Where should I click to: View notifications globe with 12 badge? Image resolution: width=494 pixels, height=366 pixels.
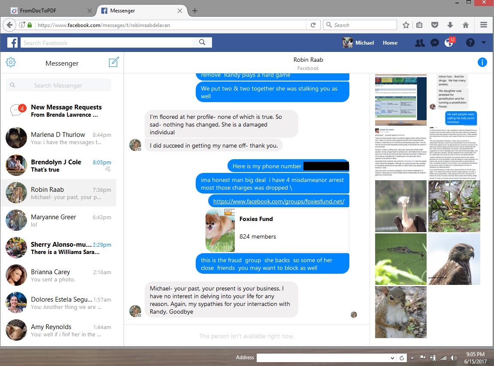449,42
